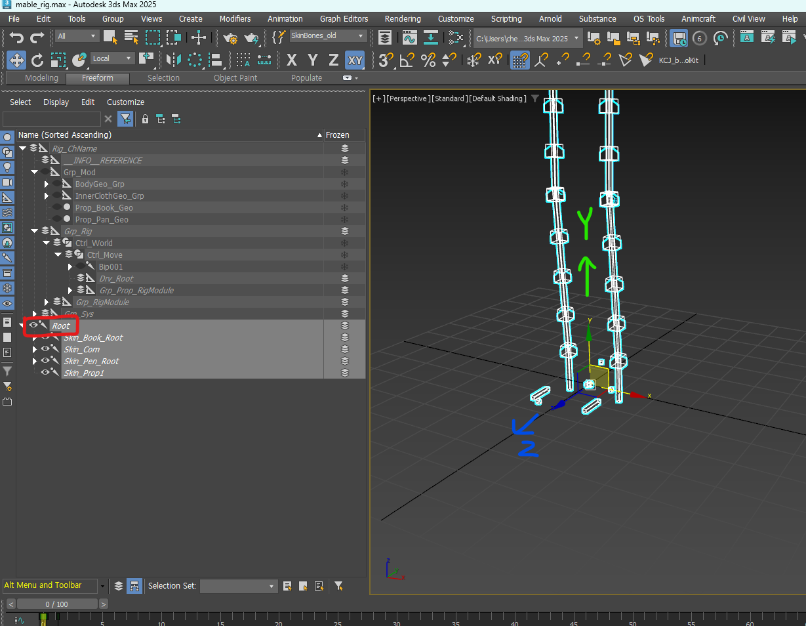Screen dimensions: 806x626
Task: Click the Mirror tool icon
Action: [174, 60]
